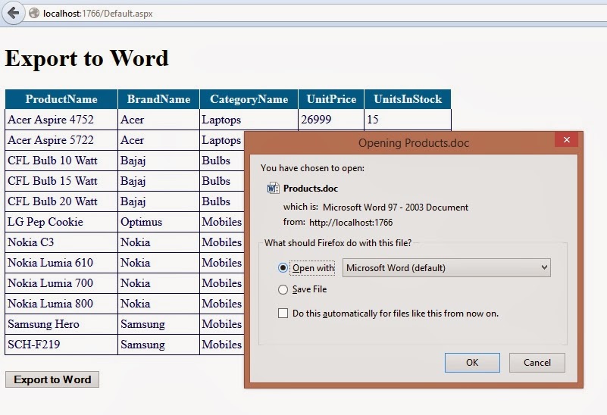This screenshot has height=415, width=607.
Task: Click the Export to Word button
Action: pos(52,379)
